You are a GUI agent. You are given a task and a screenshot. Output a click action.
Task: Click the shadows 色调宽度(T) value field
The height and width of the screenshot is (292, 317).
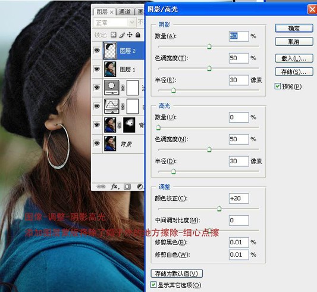click(x=238, y=58)
